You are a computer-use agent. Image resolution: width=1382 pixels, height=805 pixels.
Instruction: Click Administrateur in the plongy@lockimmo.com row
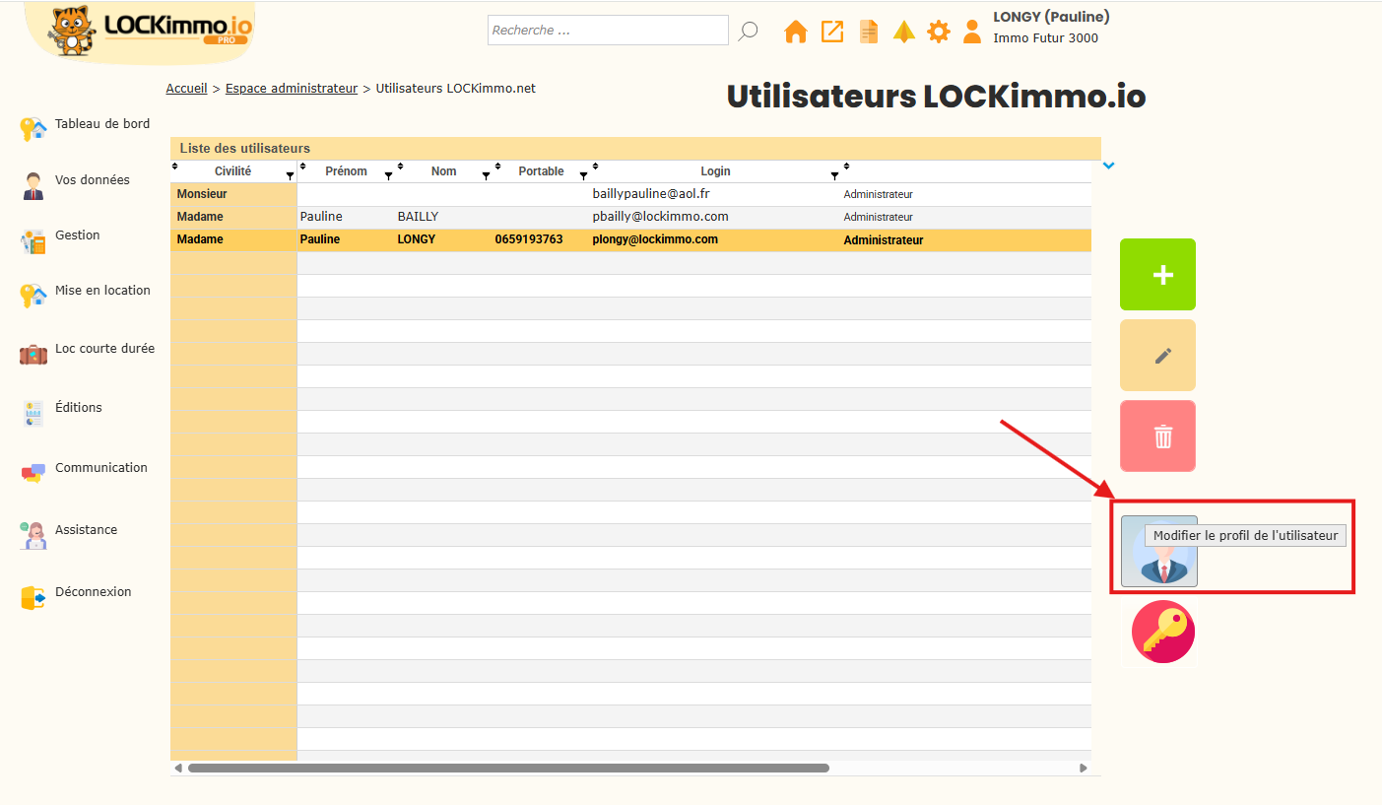pos(884,240)
